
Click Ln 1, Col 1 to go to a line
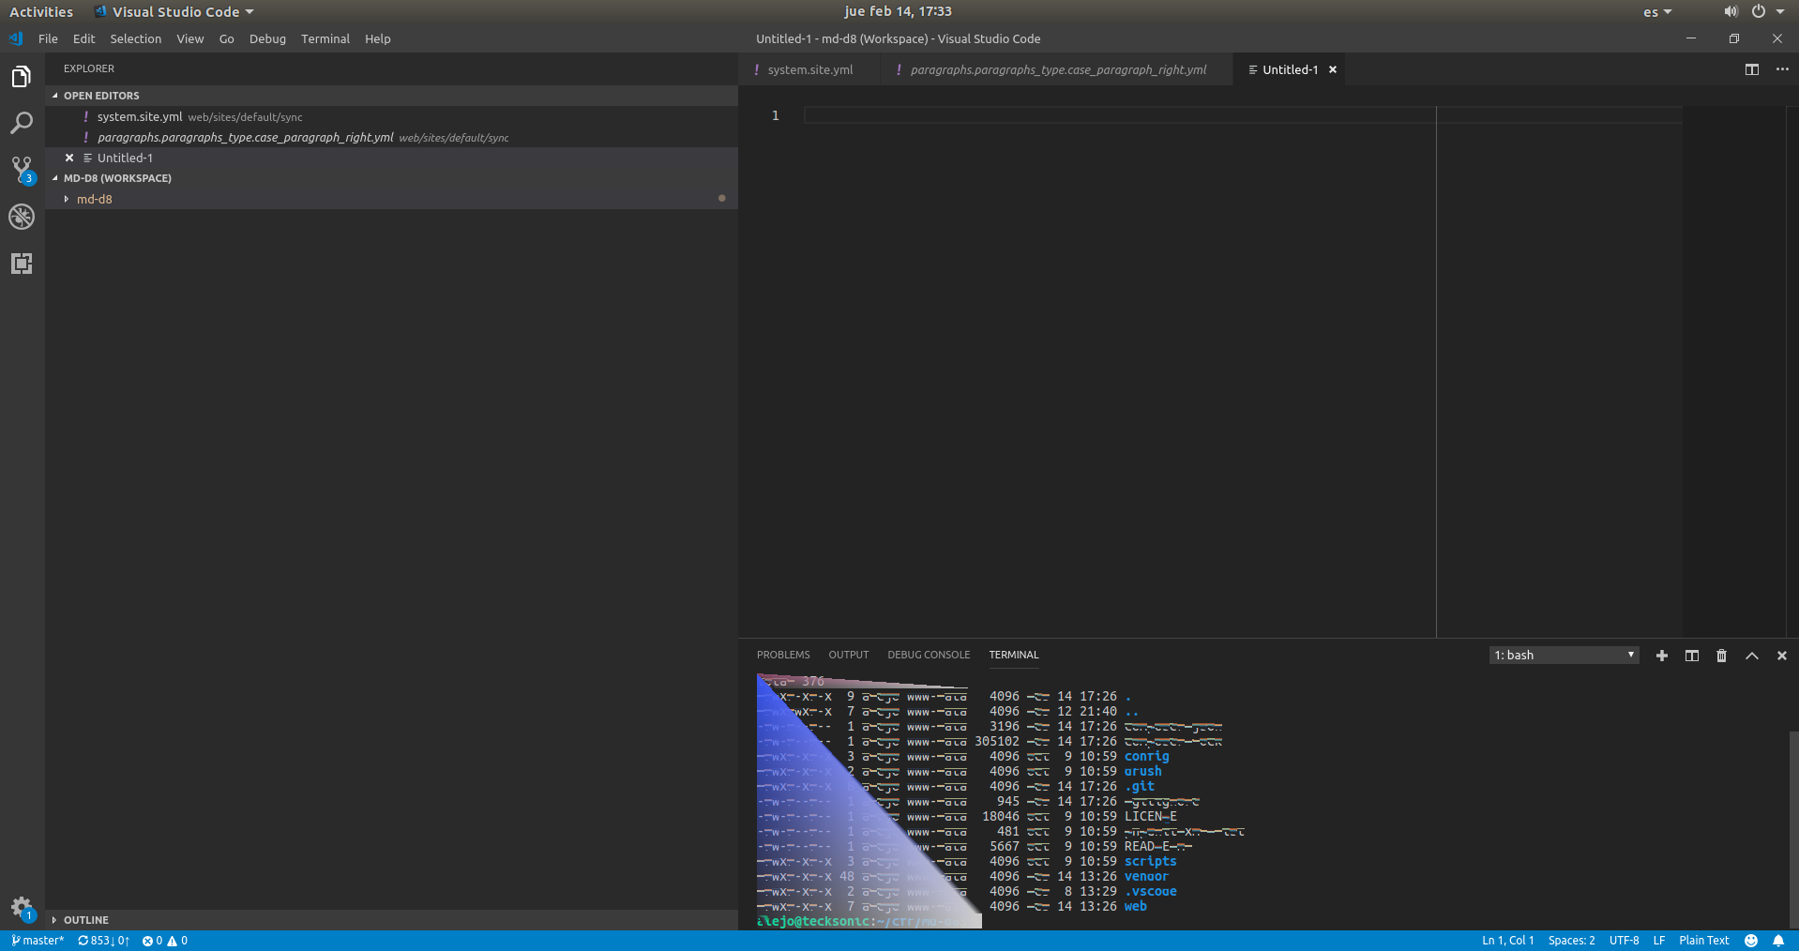pyautogui.click(x=1506, y=940)
